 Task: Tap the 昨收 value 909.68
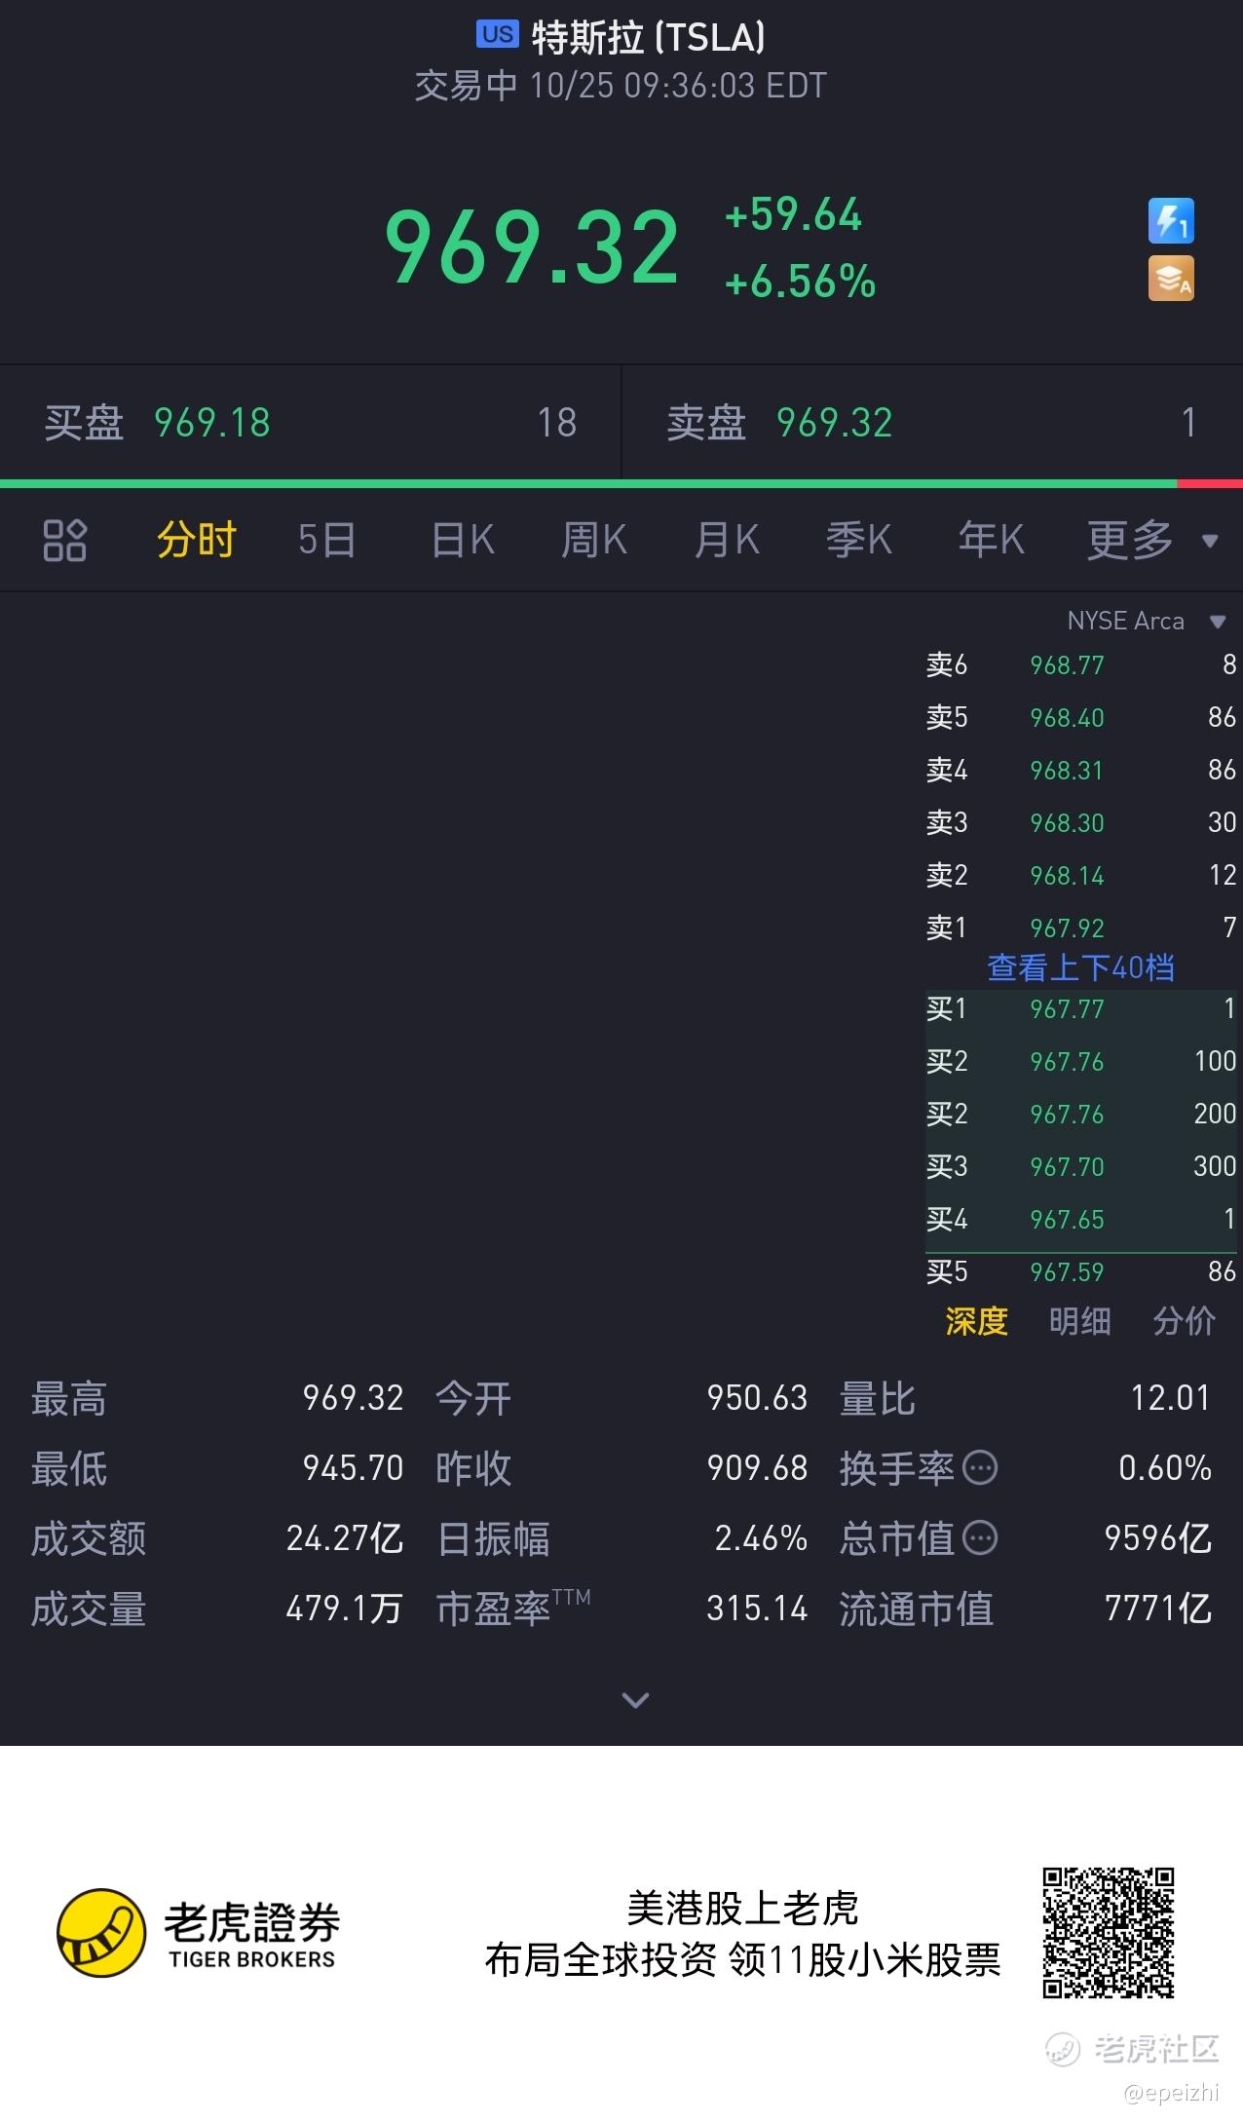(x=757, y=1468)
